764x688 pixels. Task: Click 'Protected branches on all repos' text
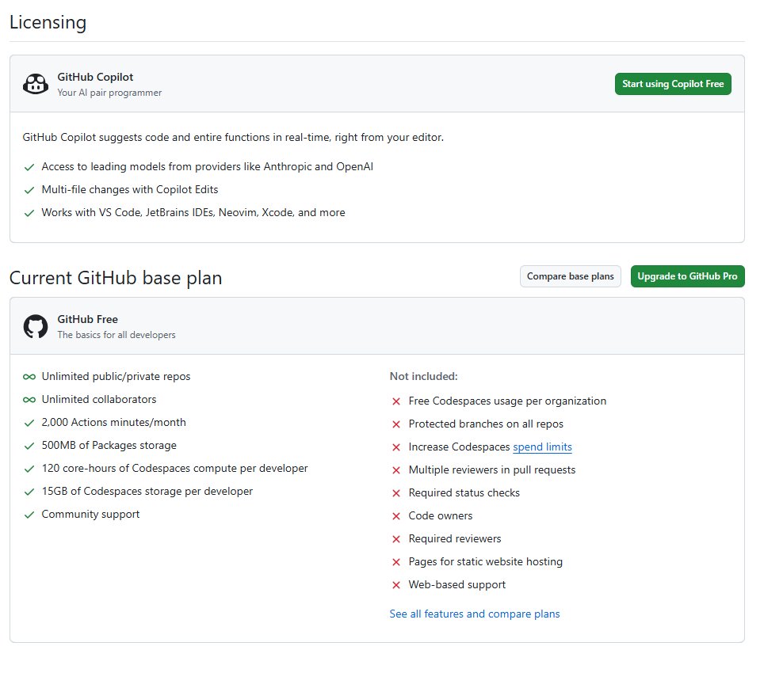coord(486,424)
